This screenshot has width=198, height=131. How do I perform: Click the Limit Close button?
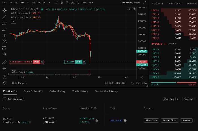tap(151, 121)
